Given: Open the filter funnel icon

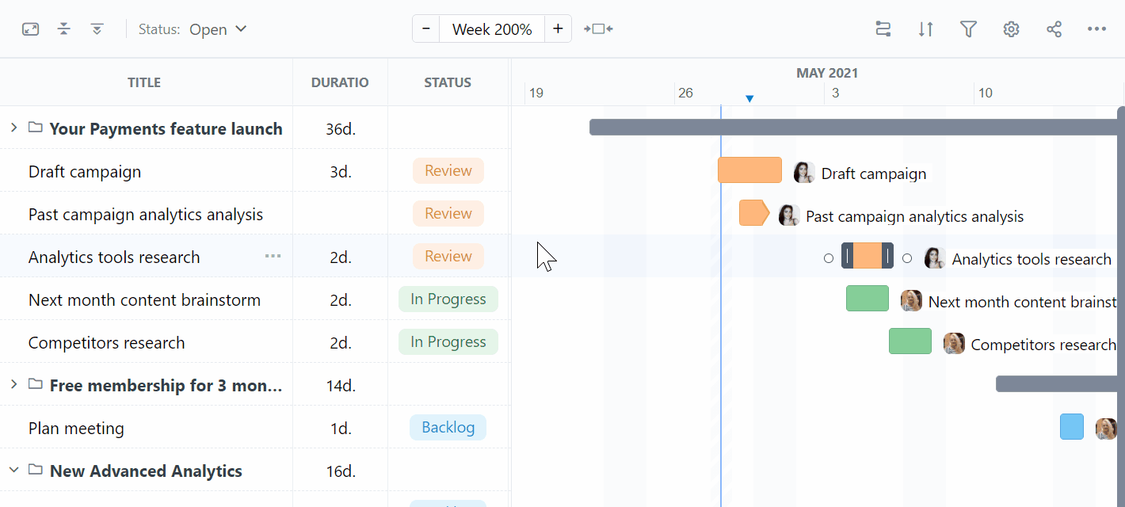Looking at the screenshot, I should click(968, 29).
